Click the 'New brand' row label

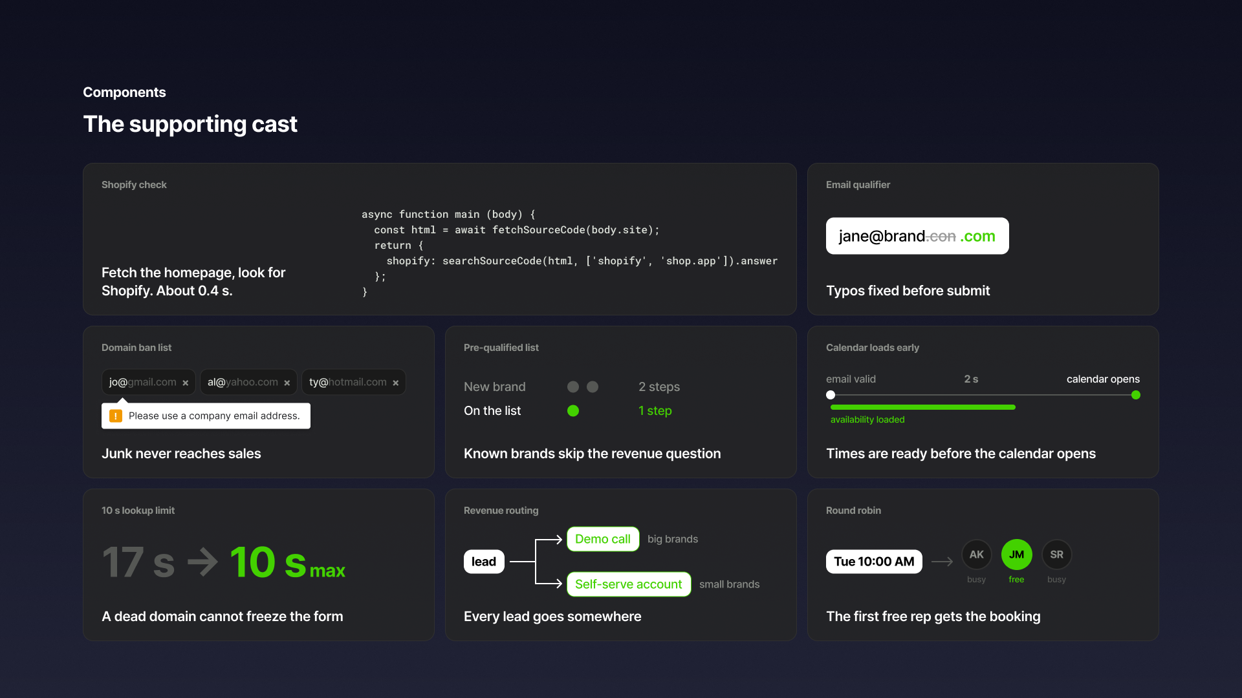click(x=495, y=386)
